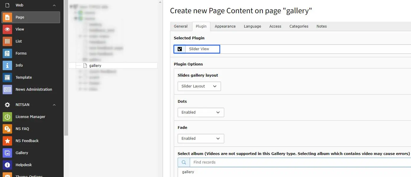Switch to the Categories tab
411x177 pixels.
[299, 26]
